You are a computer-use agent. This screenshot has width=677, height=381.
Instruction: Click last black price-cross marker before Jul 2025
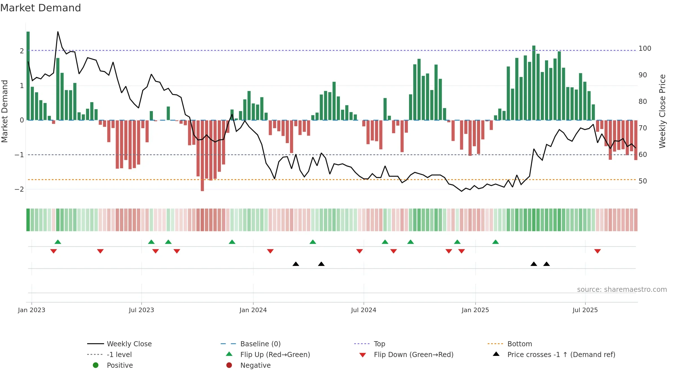click(547, 264)
